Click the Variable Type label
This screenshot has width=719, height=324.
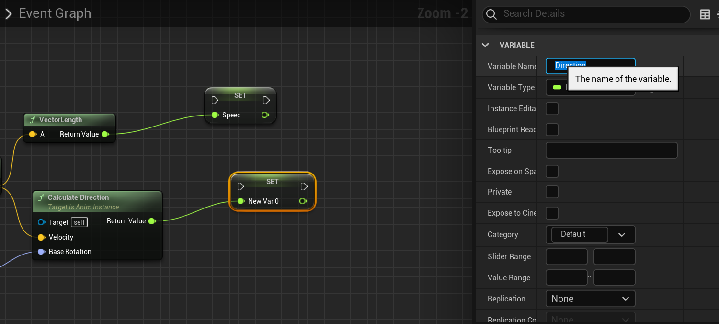pos(511,87)
